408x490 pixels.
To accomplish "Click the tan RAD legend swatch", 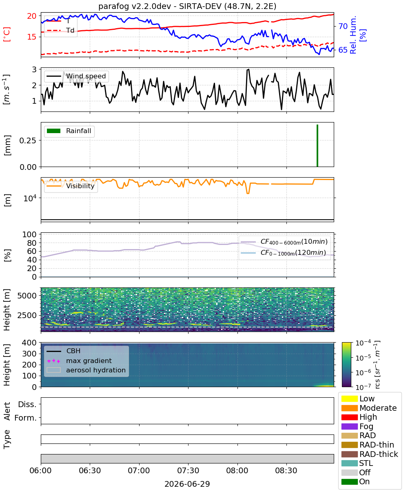I will coord(349,436).
